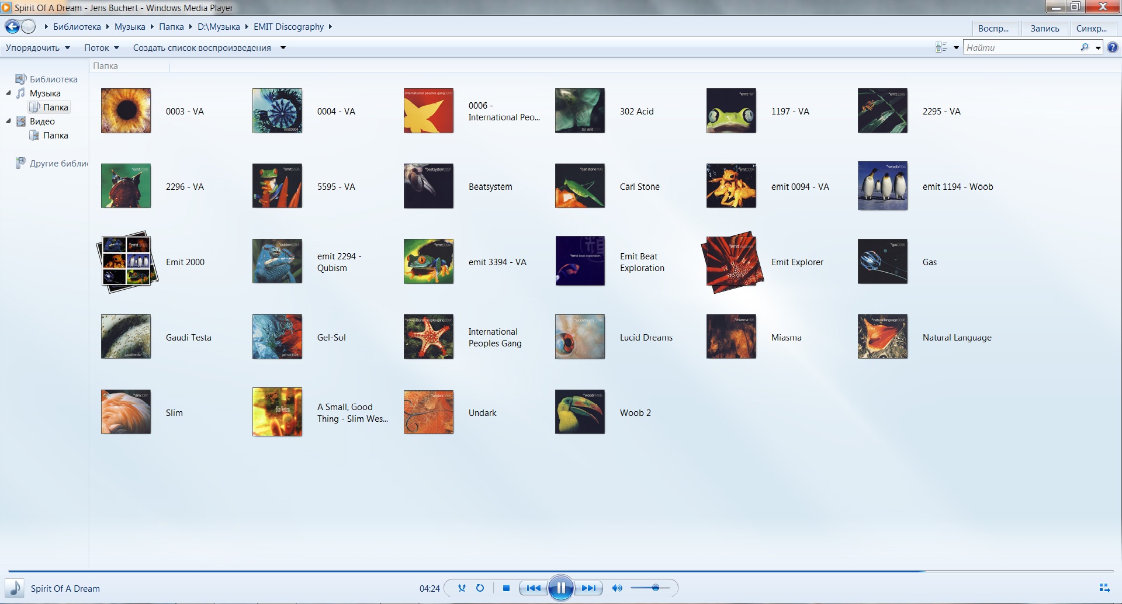
Task: Click the "302 Acid" album title
Action: point(636,112)
